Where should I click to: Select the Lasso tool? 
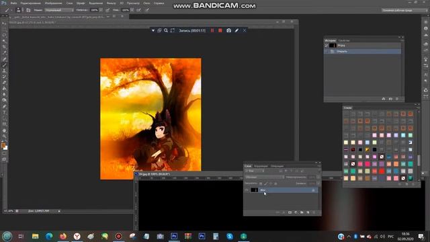[4, 35]
